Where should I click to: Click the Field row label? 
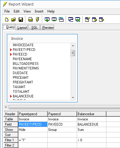[11, 124]
